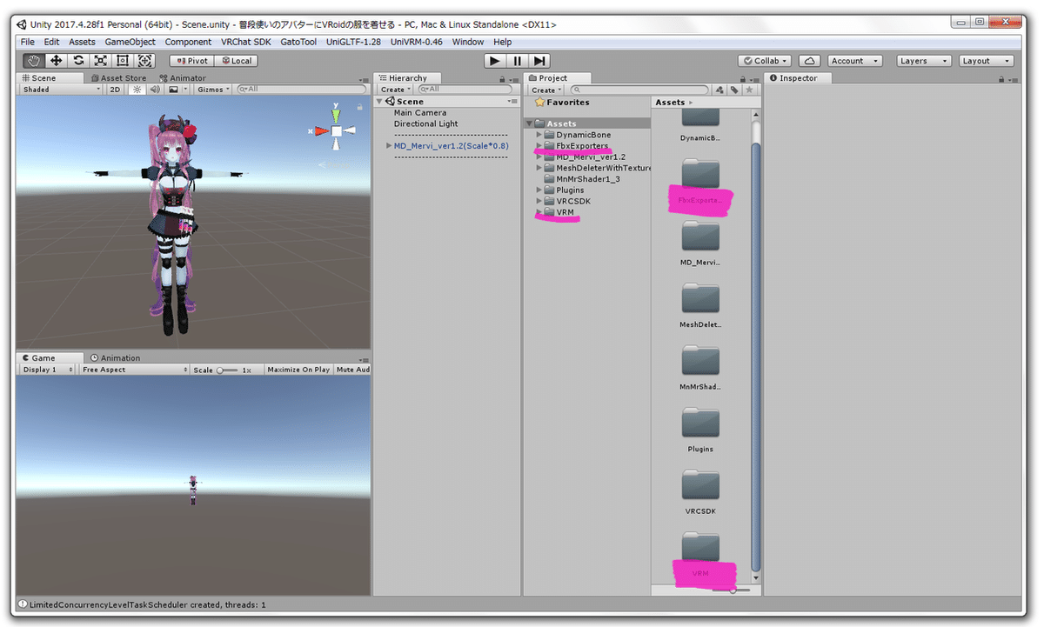Toggle Scene lighting sun icon
1044x627 pixels.
pos(137,89)
